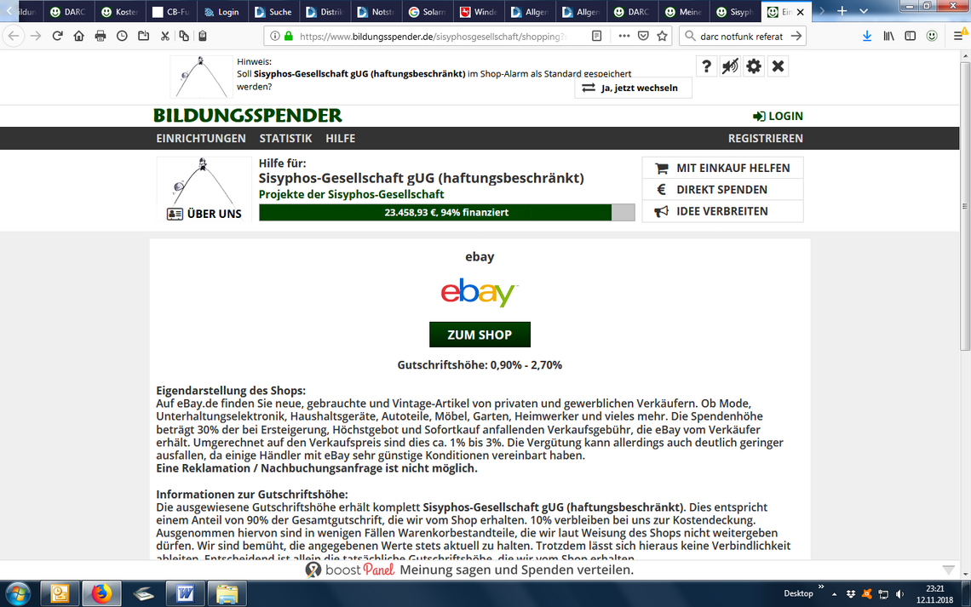The height and width of the screenshot is (607, 971).
Task: Open the HILFE menu
Action: coord(341,139)
